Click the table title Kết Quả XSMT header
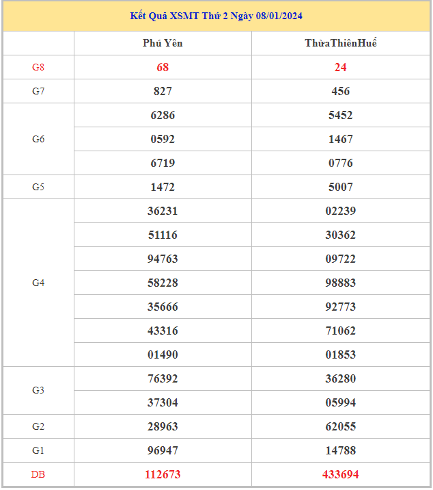Image resolution: width=433 pixels, height=490 pixels. coord(216,16)
